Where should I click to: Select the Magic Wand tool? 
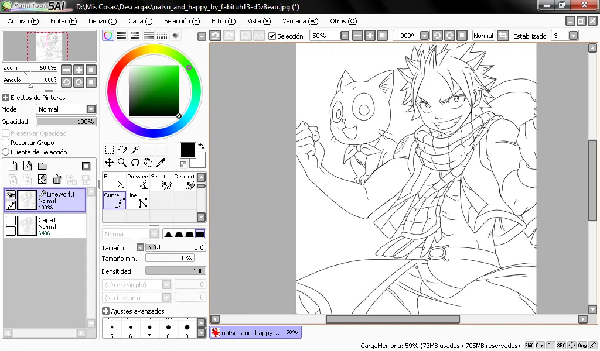(135, 150)
